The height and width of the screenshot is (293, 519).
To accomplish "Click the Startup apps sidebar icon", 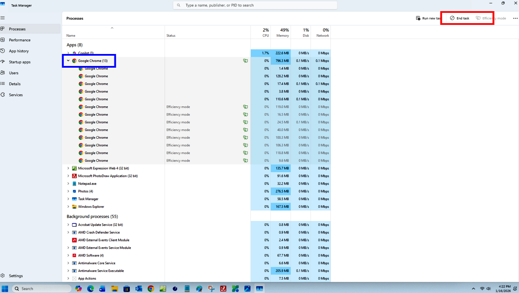I will [x=3, y=62].
